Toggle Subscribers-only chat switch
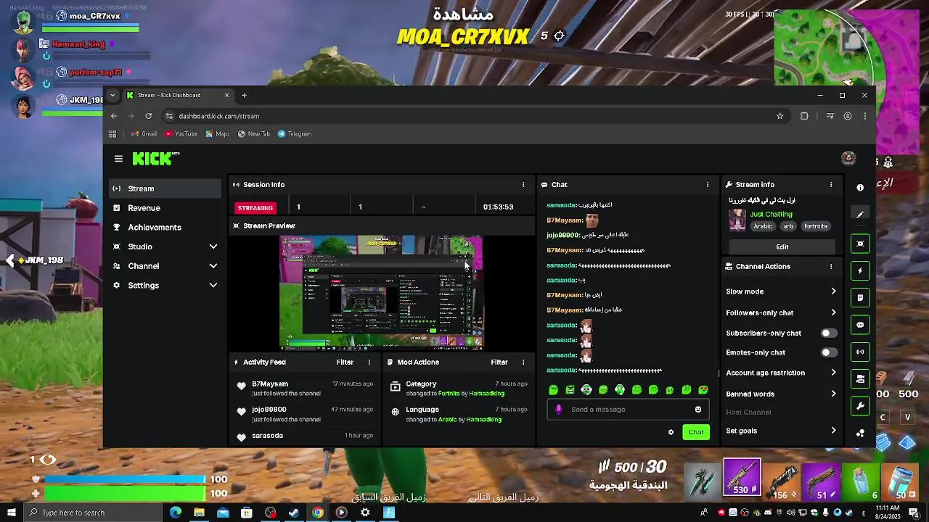This screenshot has height=522, width=929. 828,333
